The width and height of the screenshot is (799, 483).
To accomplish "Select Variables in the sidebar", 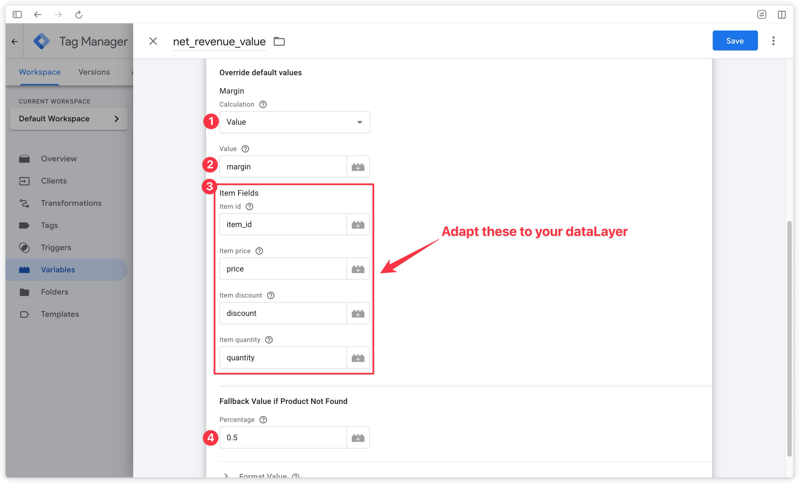I will tap(67, 270).
